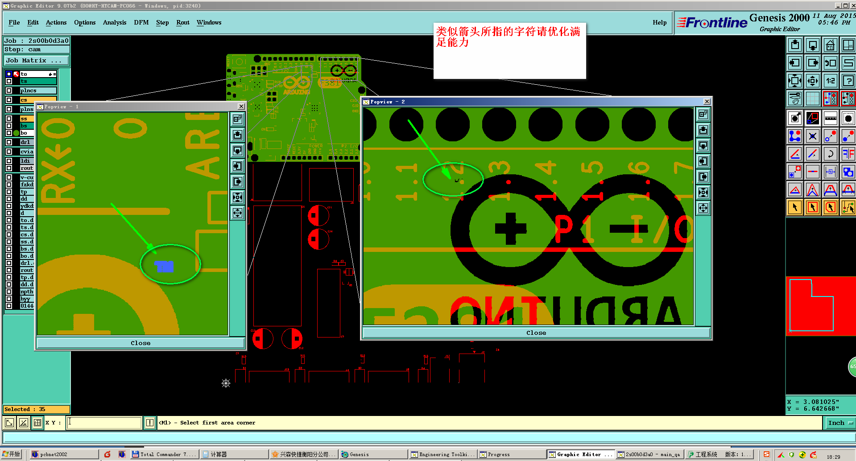Click pan up icon in Popview 1

pyautogui.click(x=237, y=135)
